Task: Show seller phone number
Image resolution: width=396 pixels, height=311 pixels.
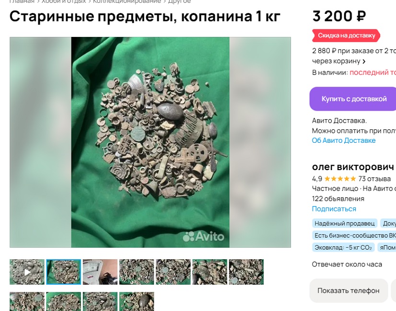Action: [349, 290]
